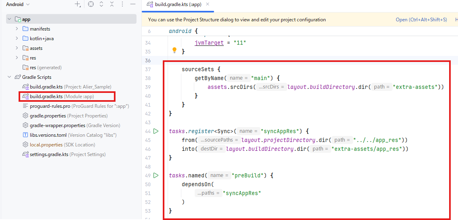Open the Android project view dropdown
Viewport: 458px width, 220px height.
pyautogui.click(x=18, y=4)
